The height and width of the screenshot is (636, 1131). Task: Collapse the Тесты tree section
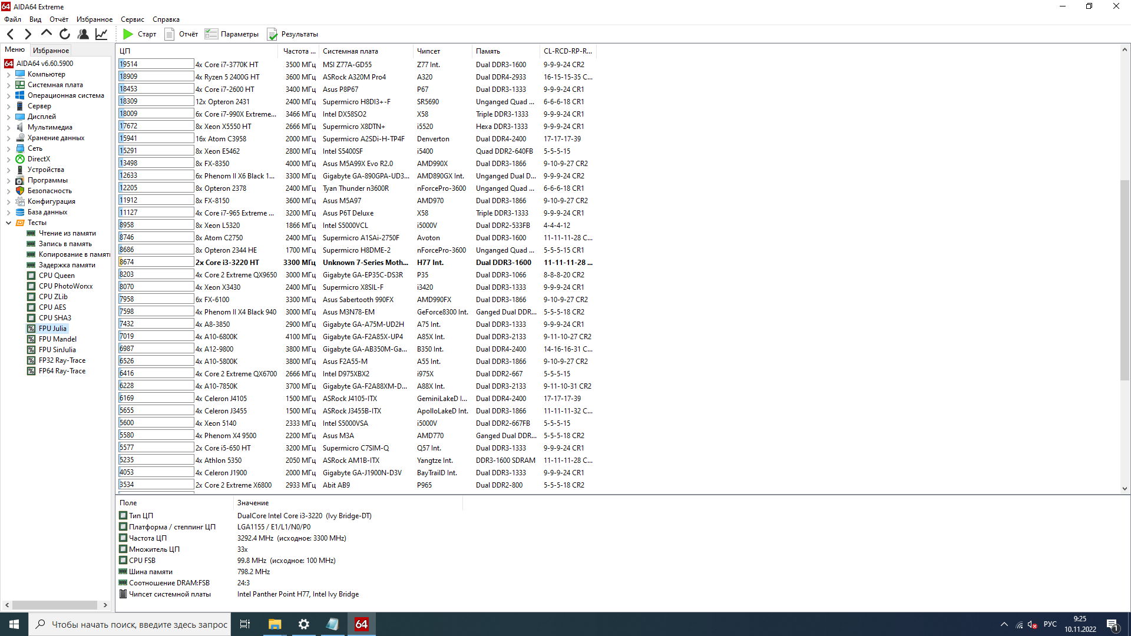tap(8, 223)
